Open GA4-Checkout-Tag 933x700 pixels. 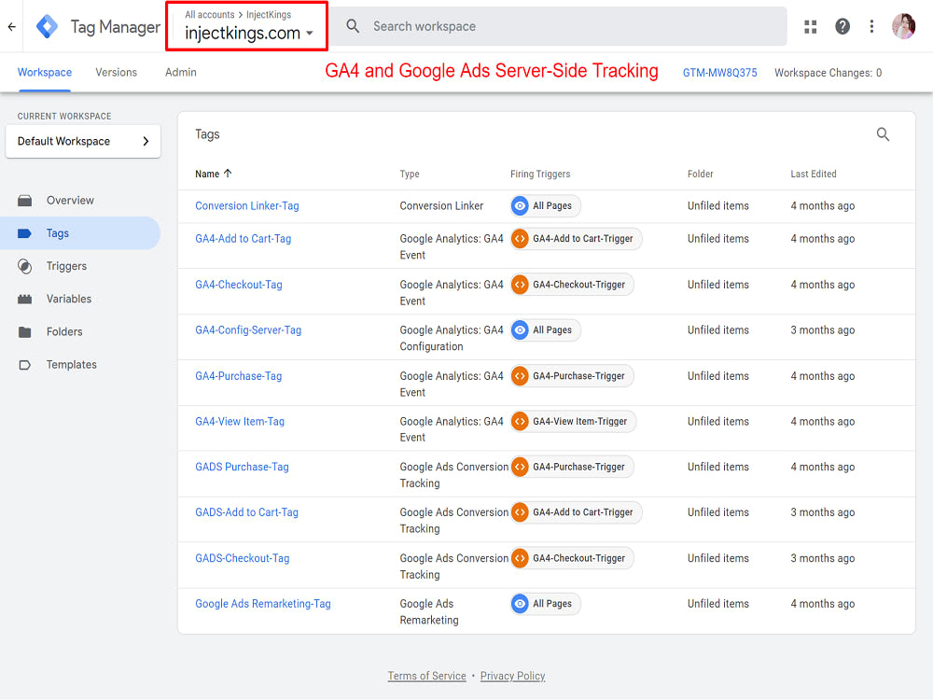click(x=239, y=285)
